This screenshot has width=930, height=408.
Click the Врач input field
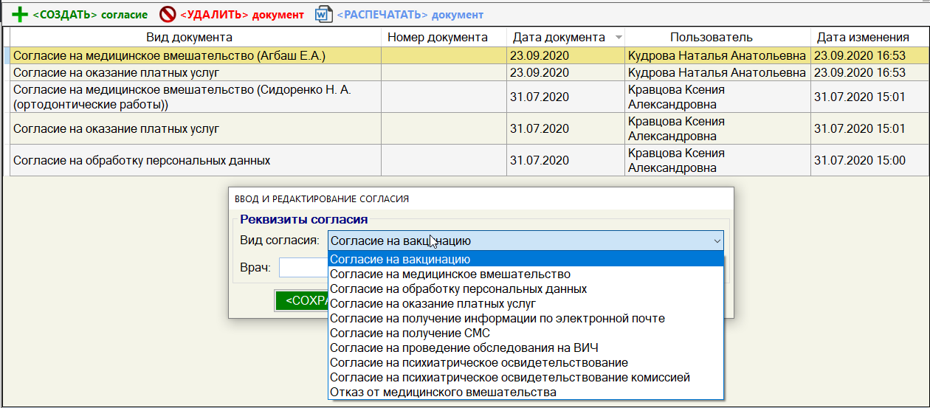coord(303,267)
